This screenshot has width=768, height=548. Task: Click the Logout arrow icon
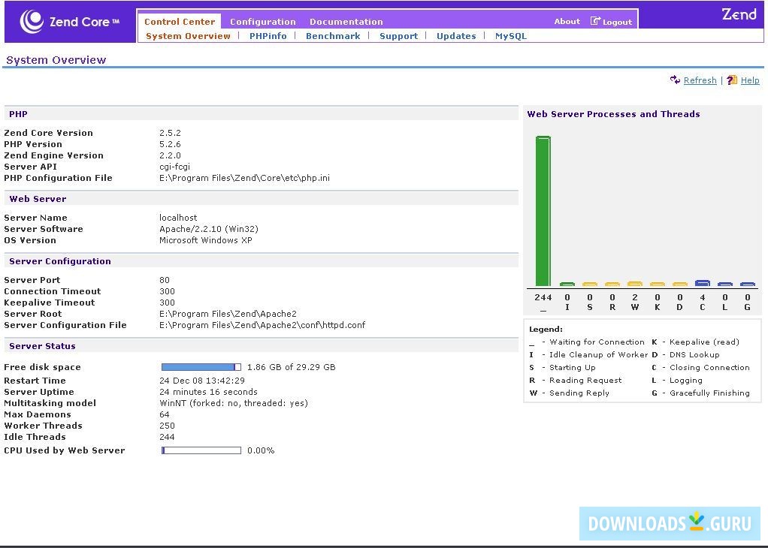click(595, 21)
